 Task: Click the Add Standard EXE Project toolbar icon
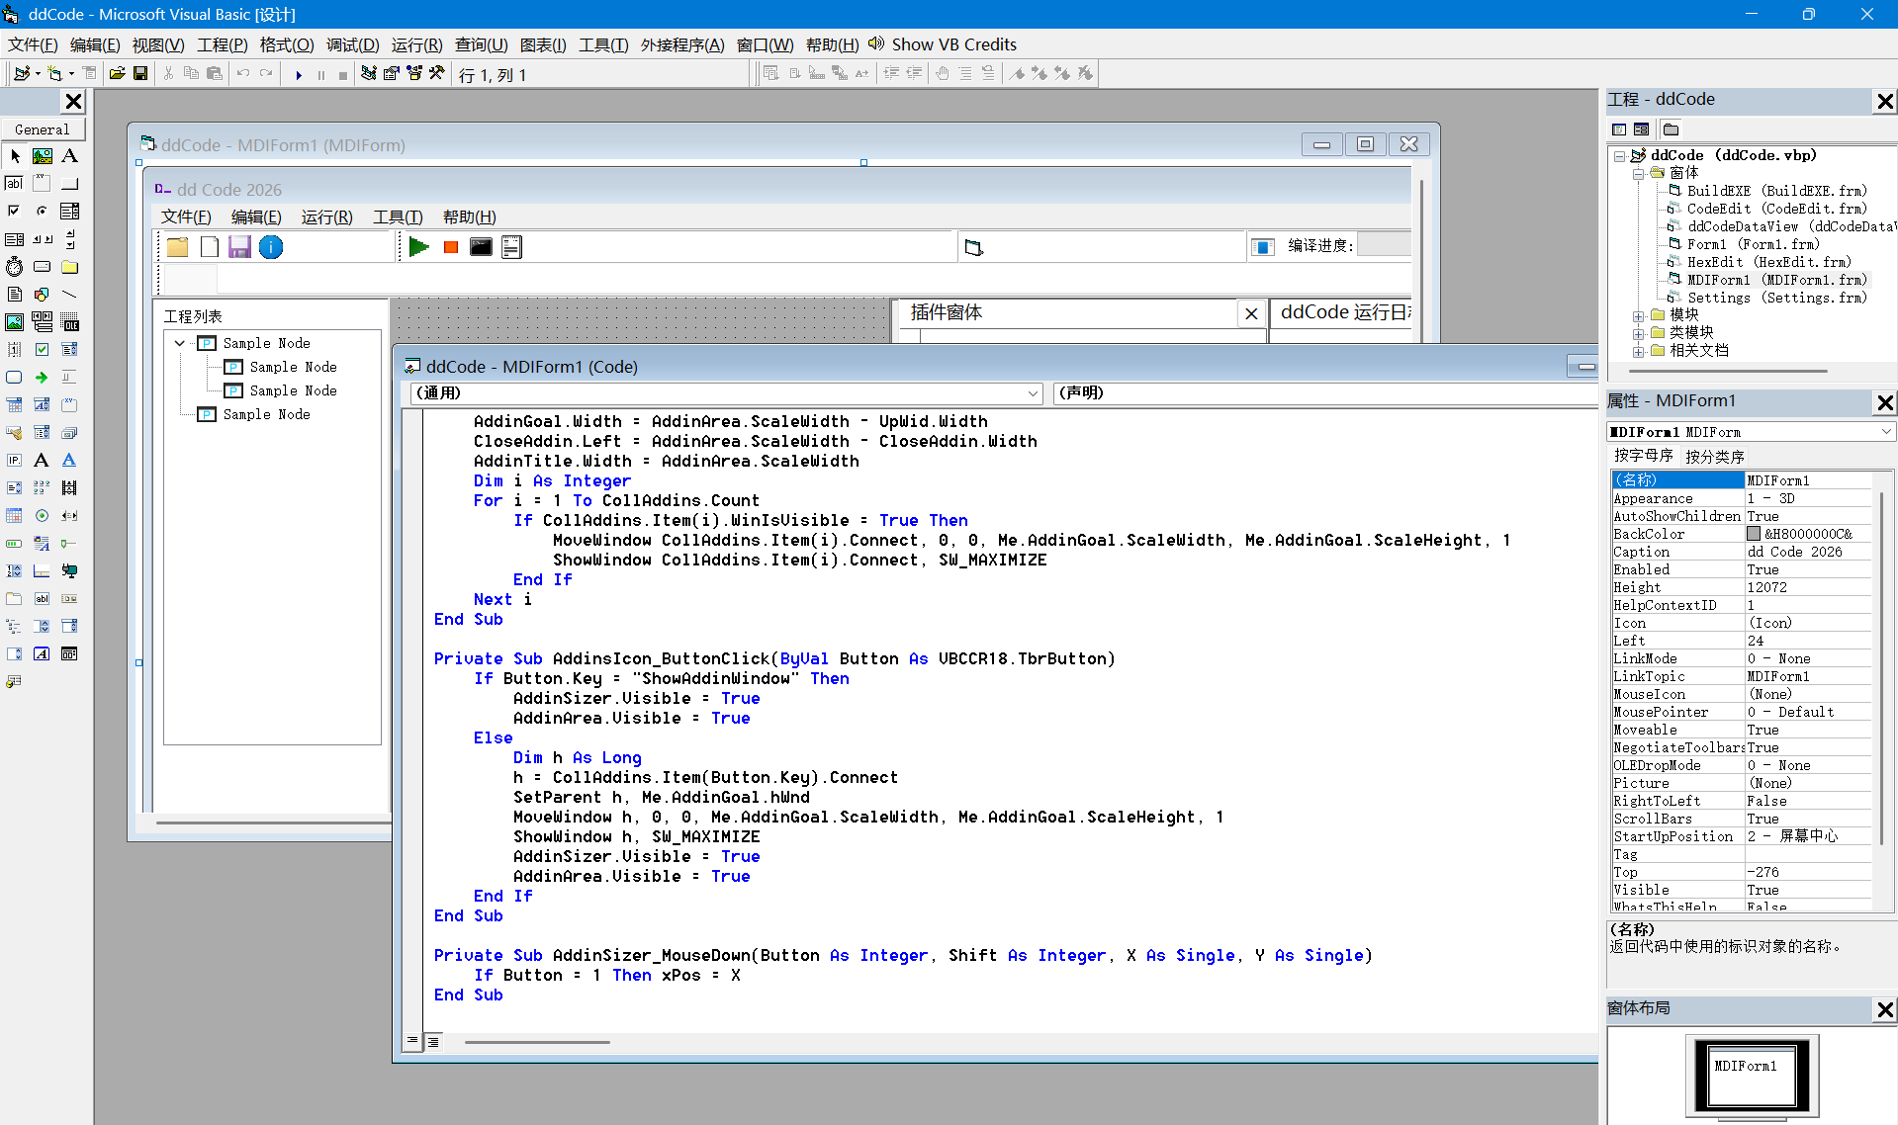point(21,74)
